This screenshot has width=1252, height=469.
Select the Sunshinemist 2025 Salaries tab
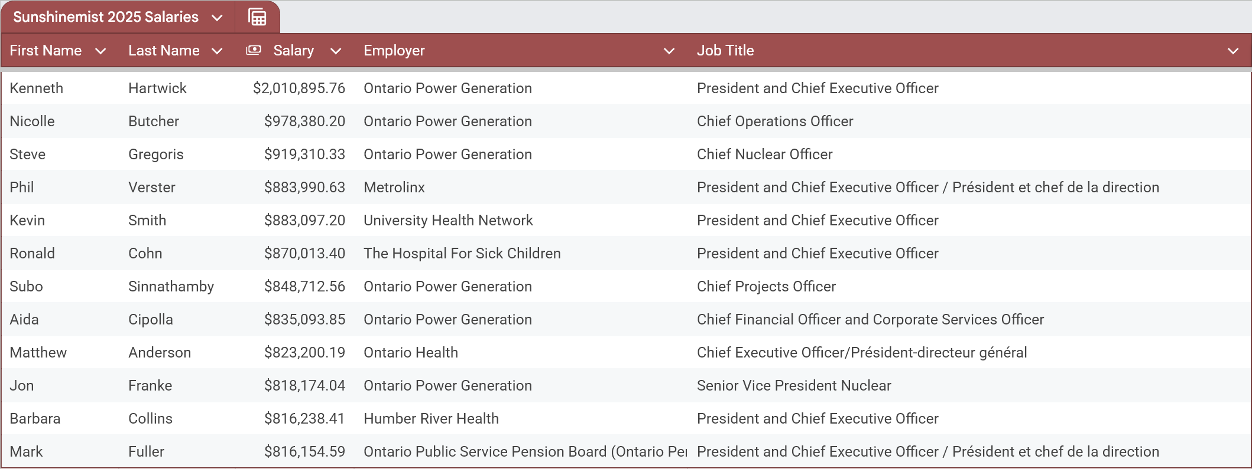tap(106, 17)
